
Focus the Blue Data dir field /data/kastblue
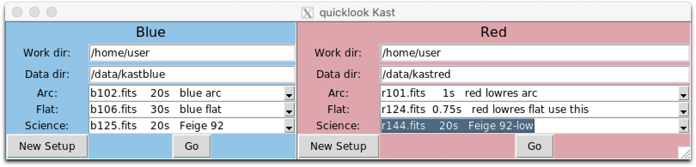point(192,74)
